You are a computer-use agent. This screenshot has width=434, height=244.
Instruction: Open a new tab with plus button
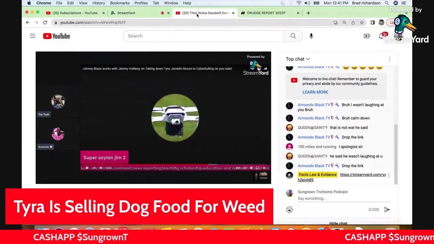[x=308, y=13]
